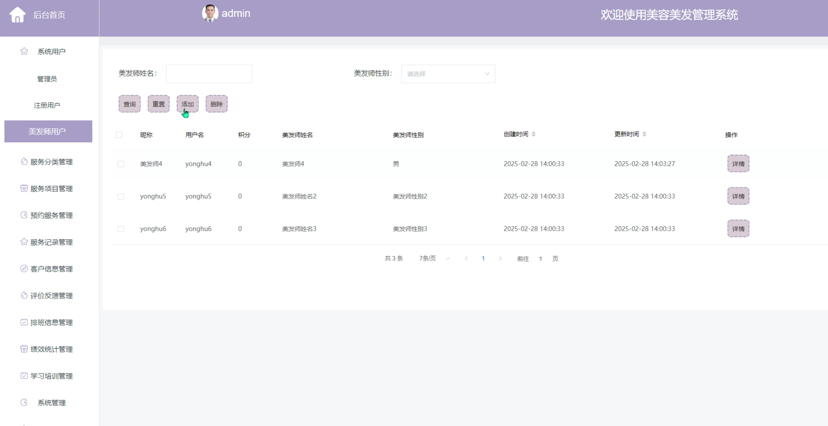Select the 管理员 sidebar item
The image size is (828, 426).
point(47,79)
